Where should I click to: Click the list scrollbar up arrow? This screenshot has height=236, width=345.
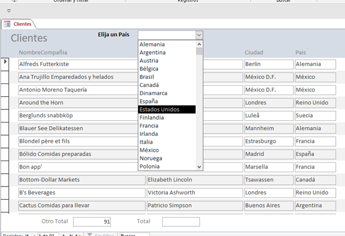200,44
